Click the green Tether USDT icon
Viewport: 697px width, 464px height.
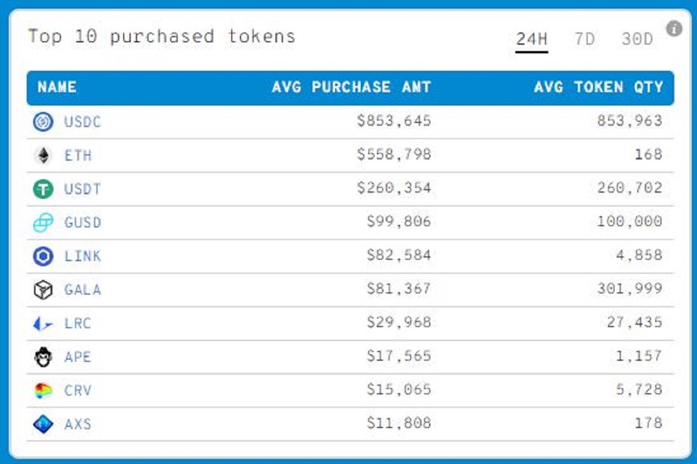click(43, 189)
